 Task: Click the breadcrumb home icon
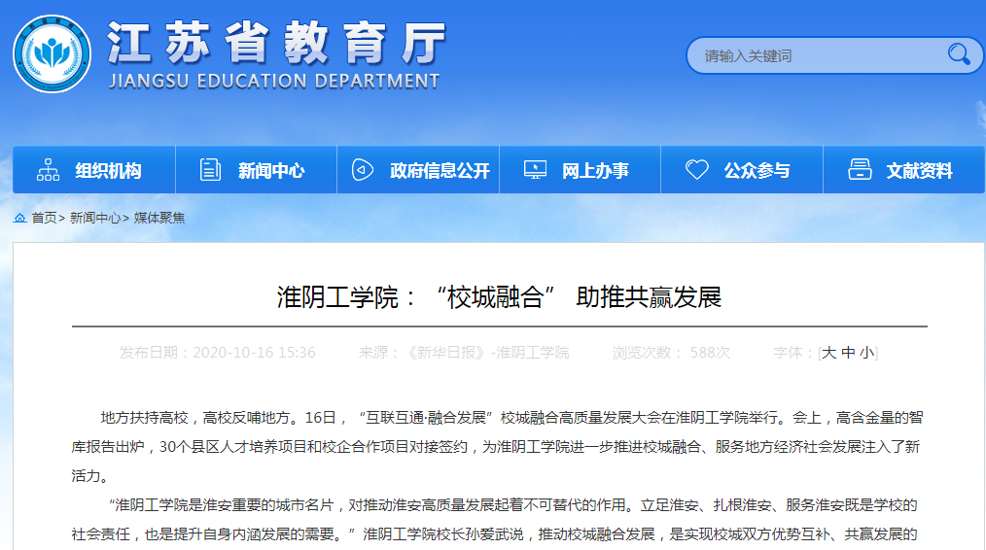coord(19,218)
